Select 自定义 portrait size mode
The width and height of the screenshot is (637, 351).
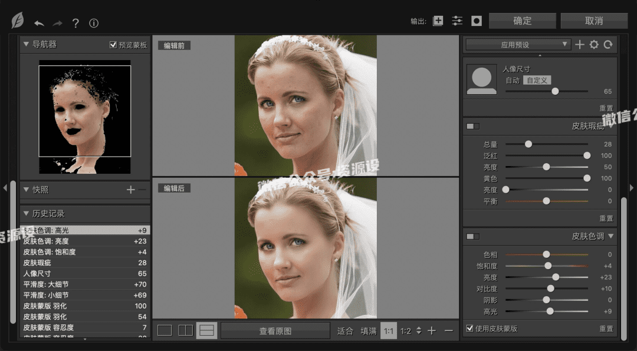coord(537,80)
